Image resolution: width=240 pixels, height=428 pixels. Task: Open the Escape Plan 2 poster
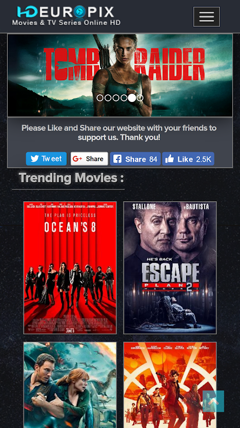(x=170, y=267)
